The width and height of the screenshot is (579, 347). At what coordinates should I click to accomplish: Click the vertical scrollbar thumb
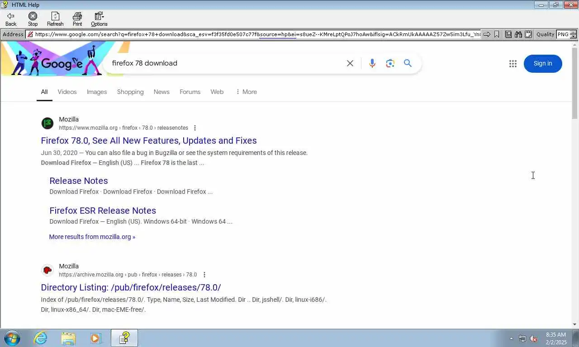tap(575, 83)
